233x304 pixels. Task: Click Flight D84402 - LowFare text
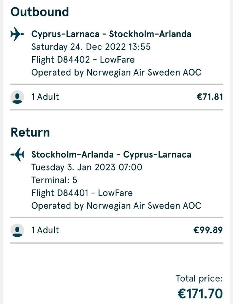coord(83,60)
